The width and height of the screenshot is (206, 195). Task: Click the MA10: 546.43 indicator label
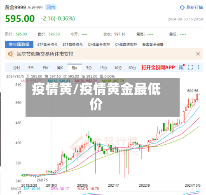click(59, 81)
